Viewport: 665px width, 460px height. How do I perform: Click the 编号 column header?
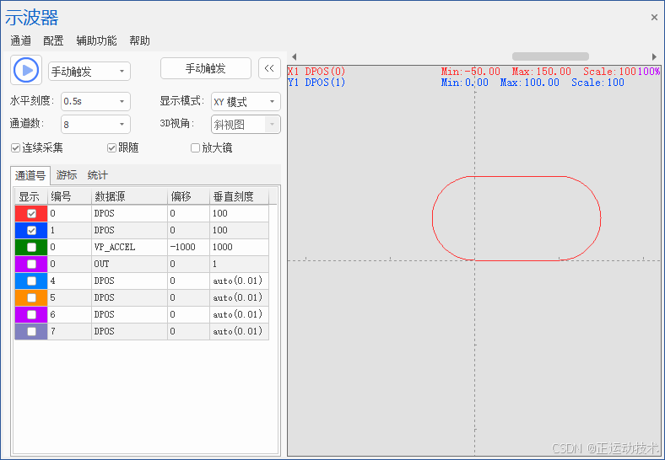[69, 196]
